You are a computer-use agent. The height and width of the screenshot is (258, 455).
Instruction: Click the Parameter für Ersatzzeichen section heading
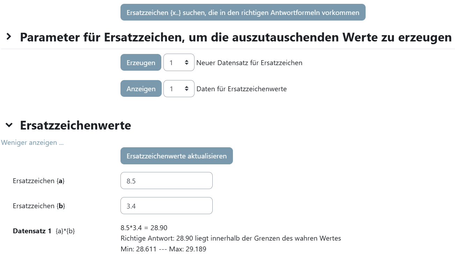236,37
